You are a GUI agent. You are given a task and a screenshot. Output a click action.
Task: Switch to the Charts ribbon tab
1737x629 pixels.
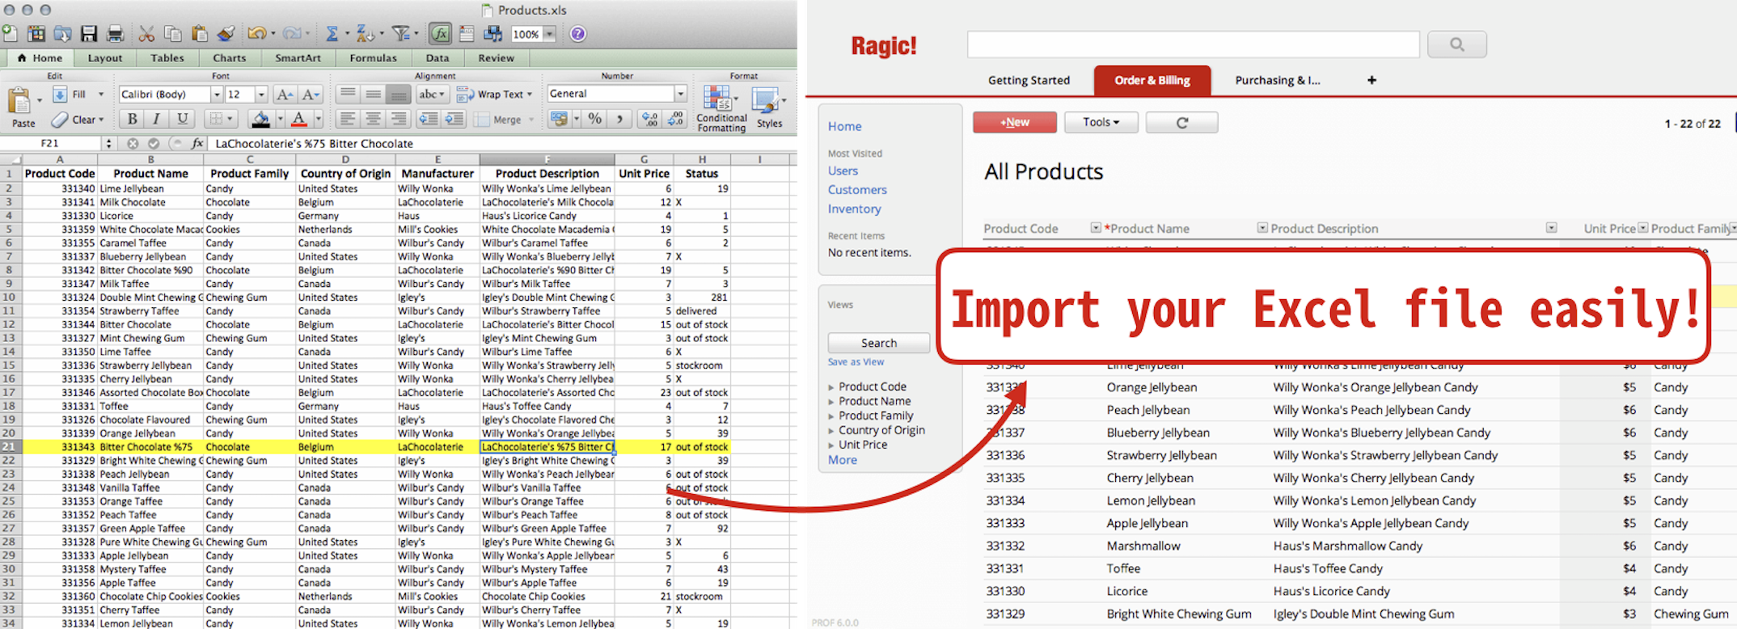230,58
